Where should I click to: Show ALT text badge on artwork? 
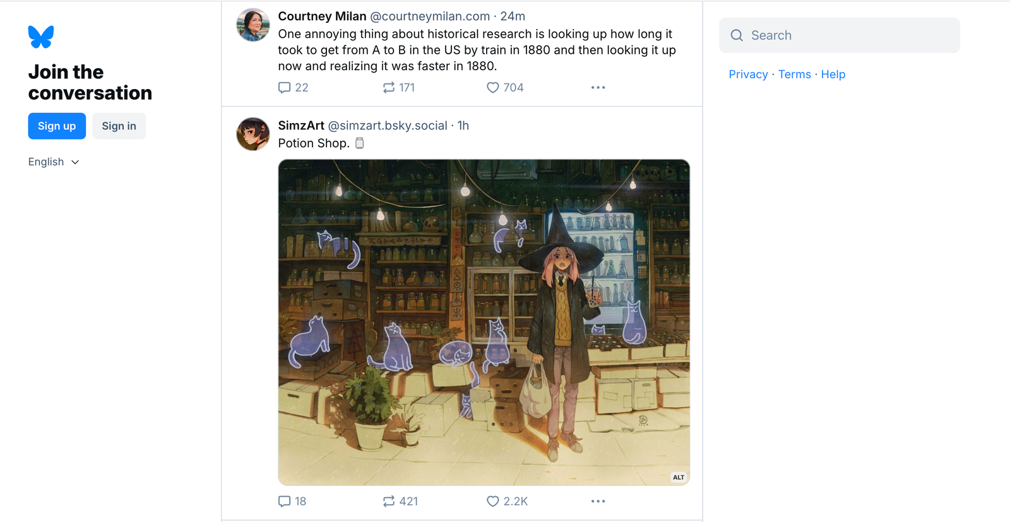pos(679,477)
